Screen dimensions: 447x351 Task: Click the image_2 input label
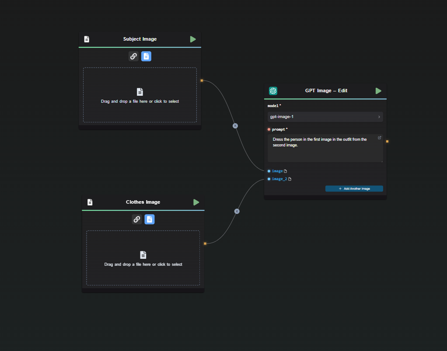pos(279,179)
